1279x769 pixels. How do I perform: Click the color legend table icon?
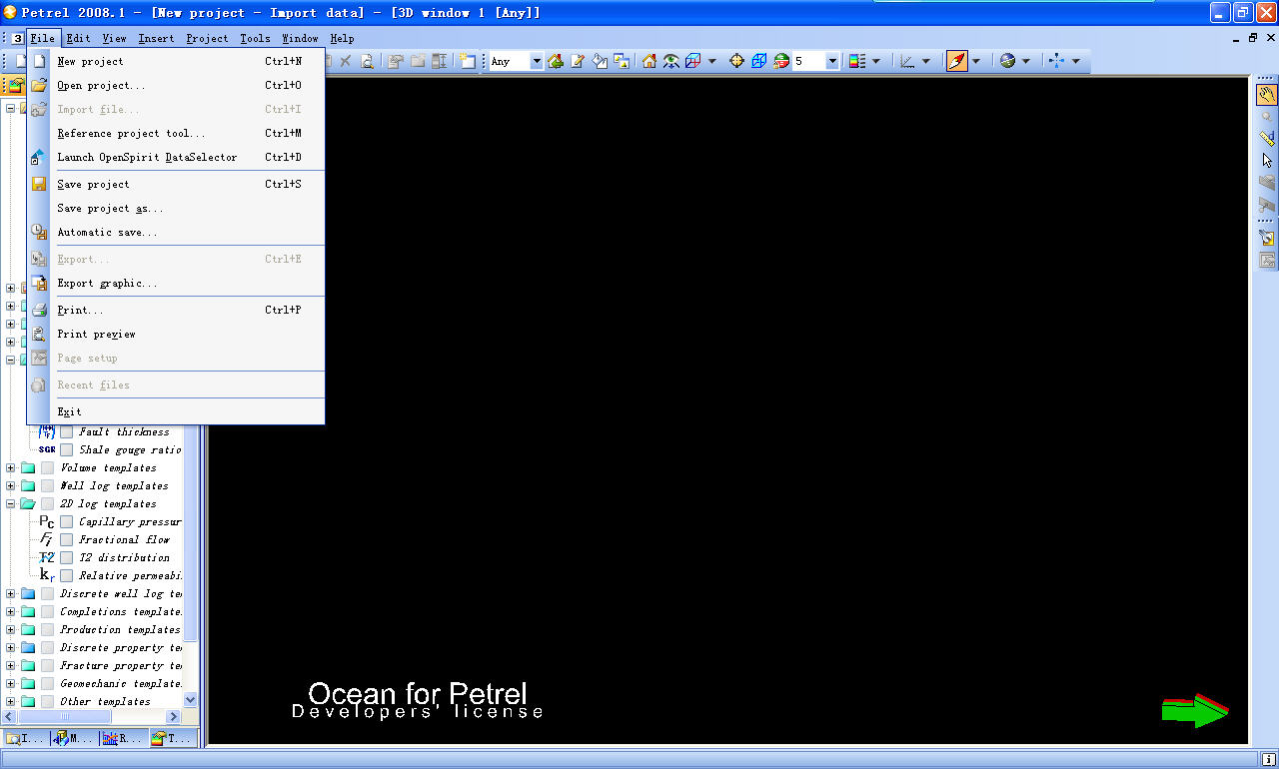(x=857, y=61)
